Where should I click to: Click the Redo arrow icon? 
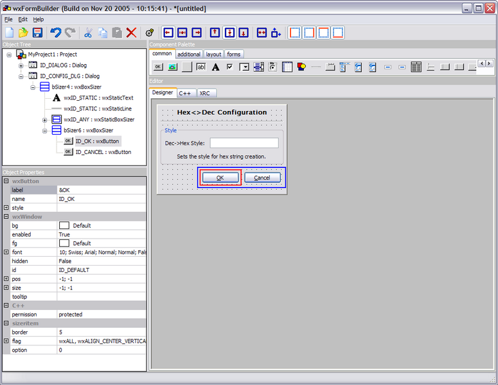70,33
